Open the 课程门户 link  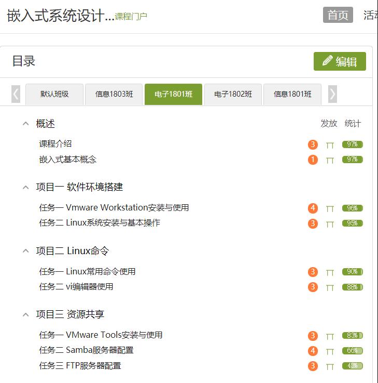[x=131, y=17]
